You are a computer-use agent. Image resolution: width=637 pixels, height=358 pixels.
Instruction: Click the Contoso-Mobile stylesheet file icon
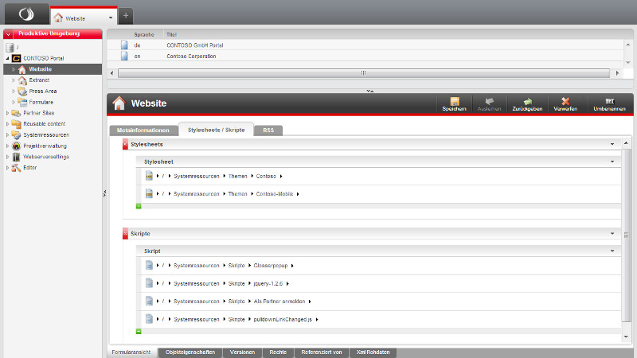[x=149, y=193]
